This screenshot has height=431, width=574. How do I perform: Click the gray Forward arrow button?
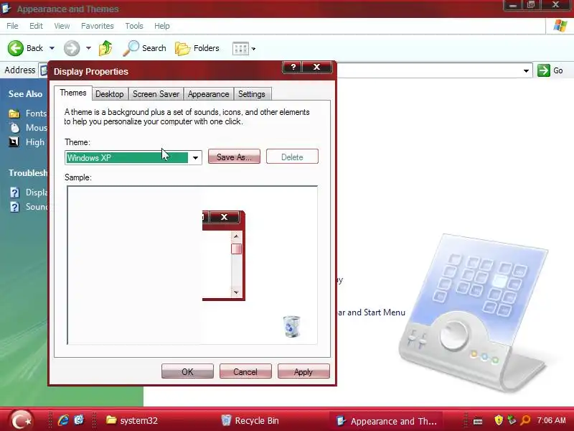(71, 48)
